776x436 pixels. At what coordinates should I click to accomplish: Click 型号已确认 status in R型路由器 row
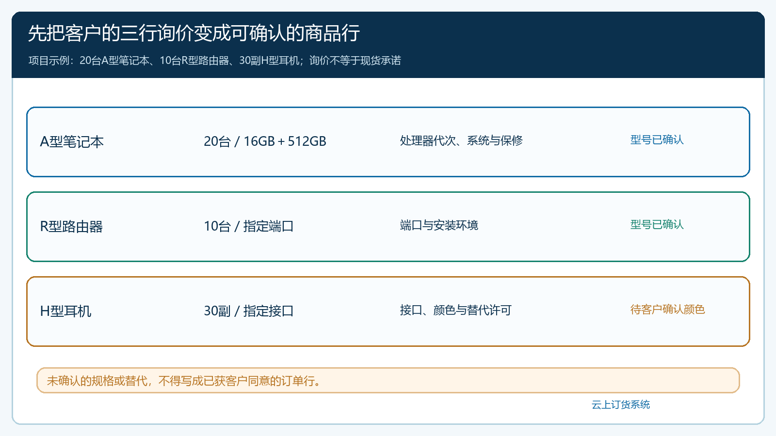click(657, 224)
